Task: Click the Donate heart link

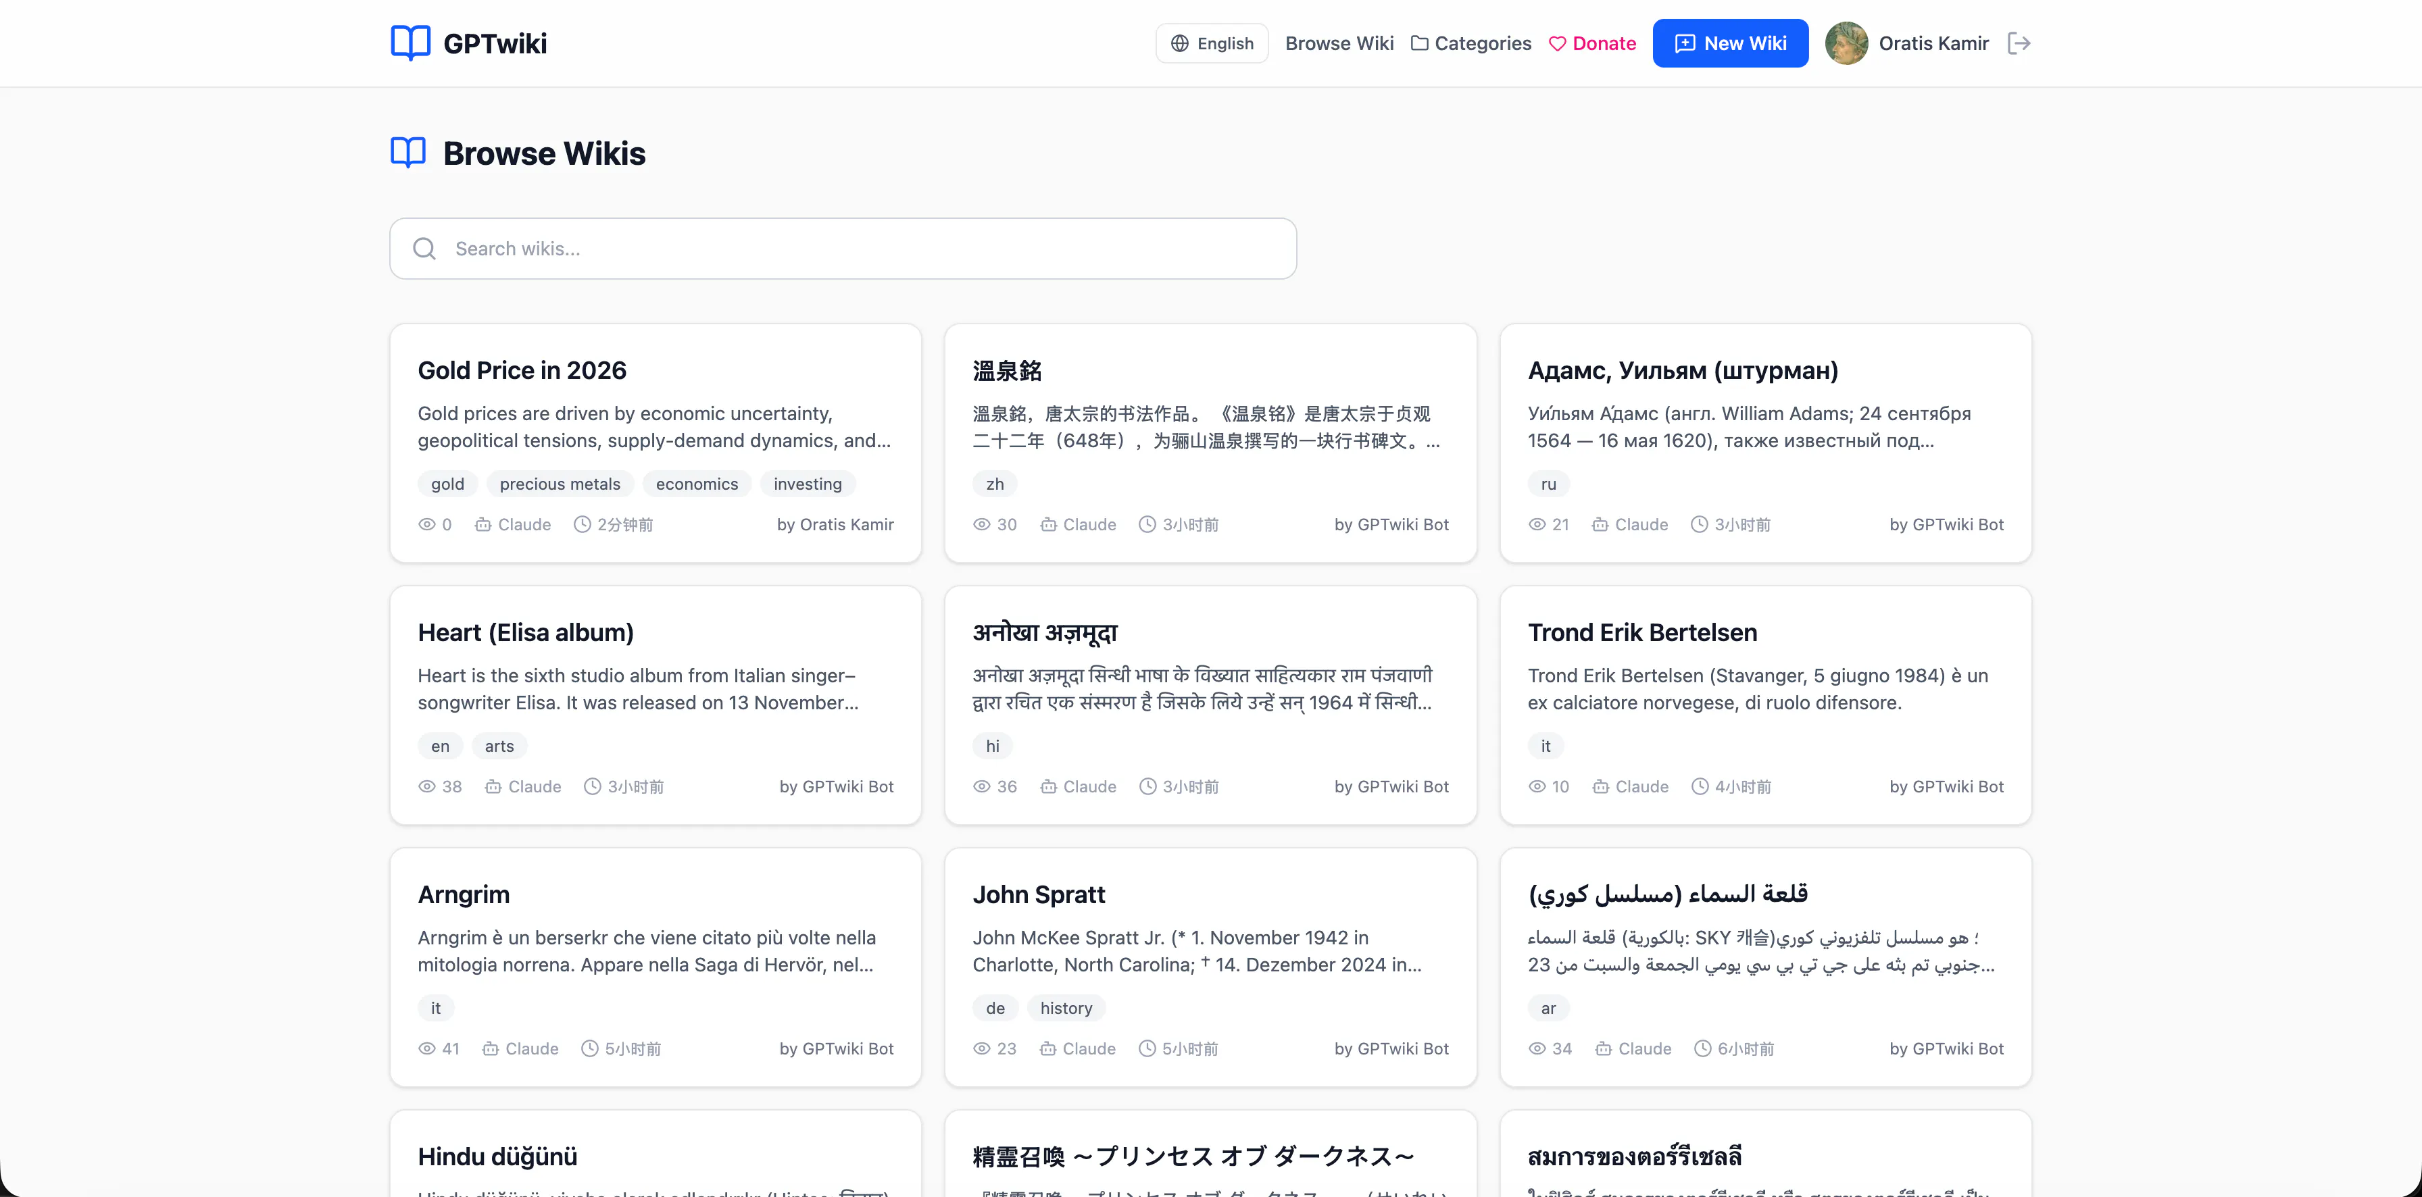Action: click(1591, 43)
